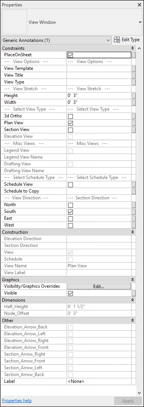
Task: Open the Properties help link
Action: point(17,401)
